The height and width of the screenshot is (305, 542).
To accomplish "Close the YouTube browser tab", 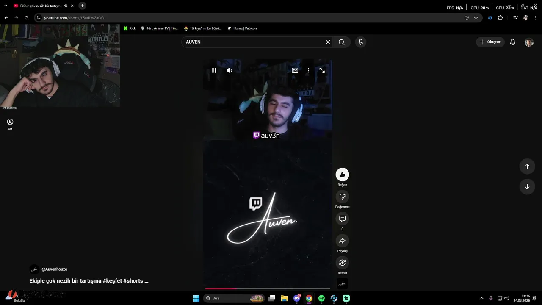I will tap(72, 6).
